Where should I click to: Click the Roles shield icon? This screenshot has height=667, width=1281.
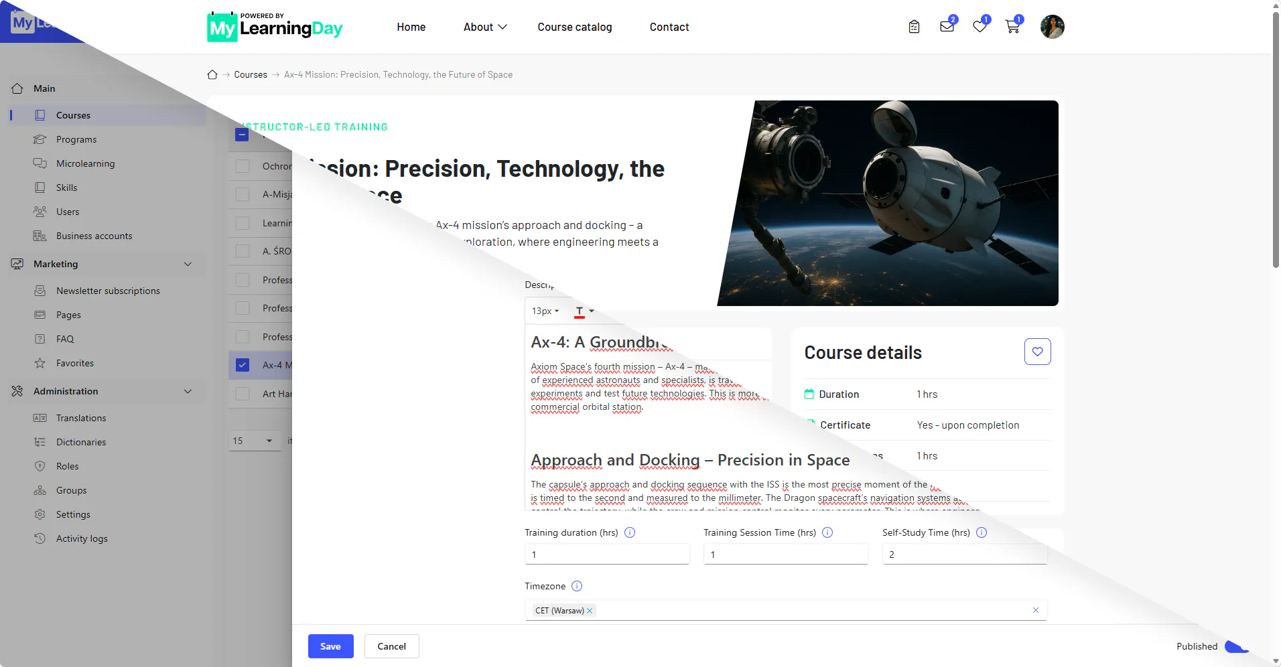pos(40,466)
